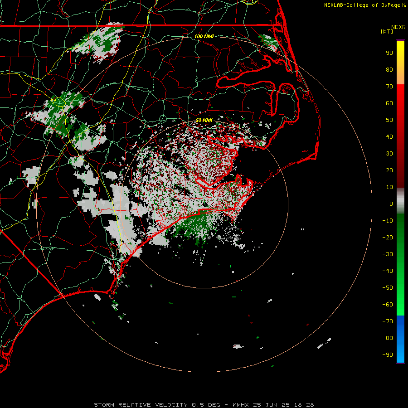
Task: Click the 50 NMI range ring label
Action: pyautogui.click(x=204, y=120)
